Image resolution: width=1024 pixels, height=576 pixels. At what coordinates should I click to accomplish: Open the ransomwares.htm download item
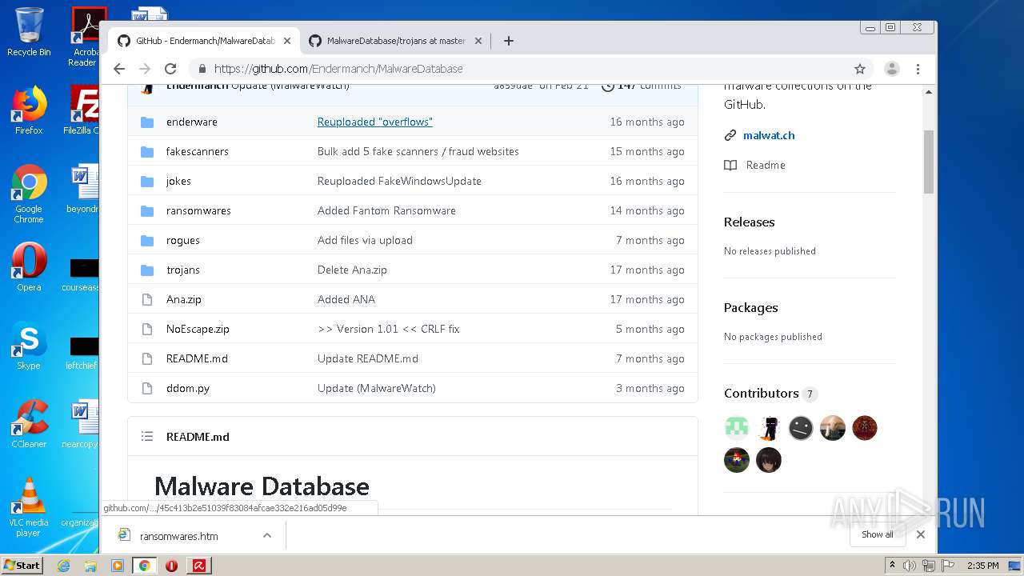pyautogui.click(x=178, y=536)
